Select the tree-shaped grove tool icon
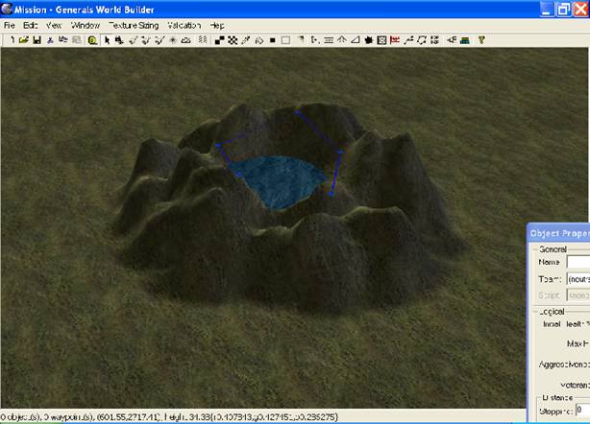 [x=342, y=39]
